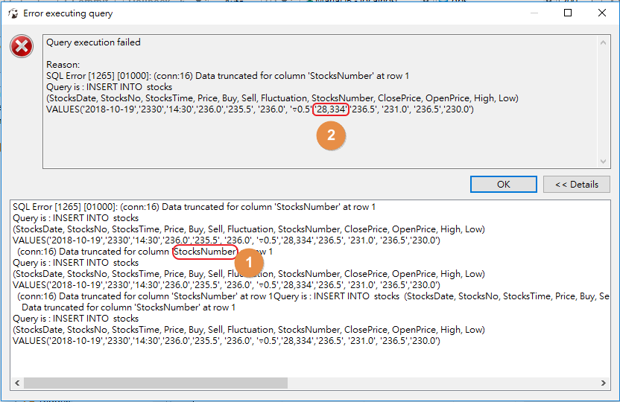The image size is (620, 402).
Task: Click the up arrow of the Reason box scrollbar
Action: 603,42
